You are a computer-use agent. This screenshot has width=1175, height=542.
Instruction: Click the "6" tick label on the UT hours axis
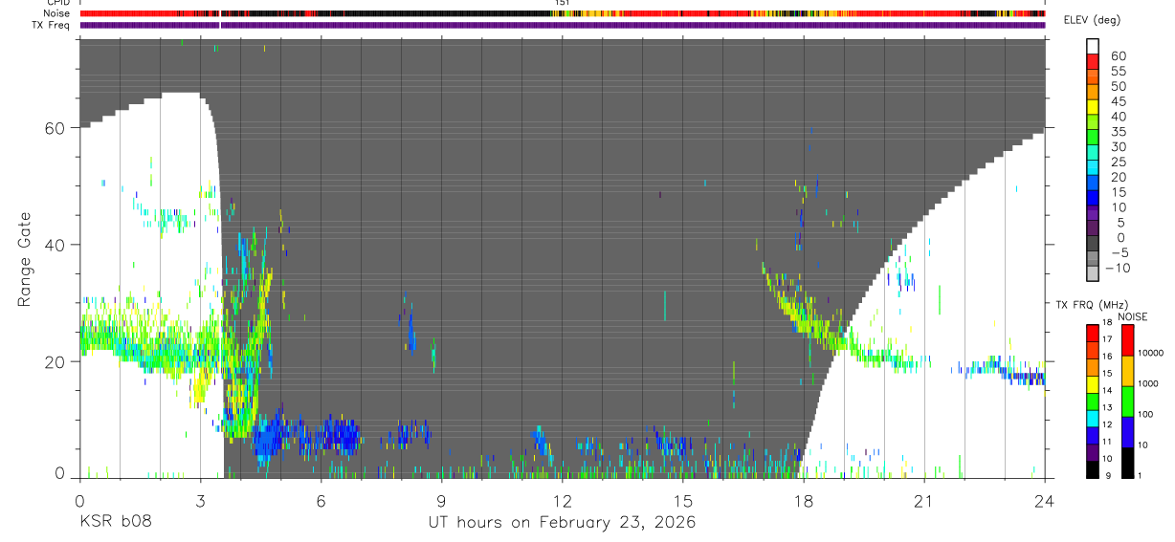pyautogui.click(x=321, y=500)
